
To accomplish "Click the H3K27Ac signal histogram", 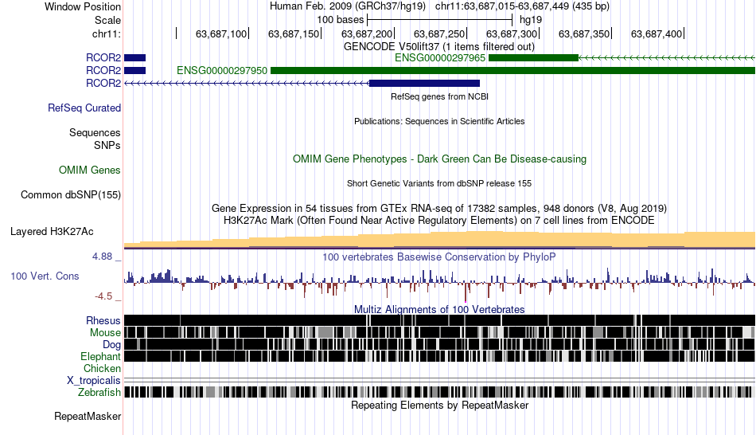I will coord(440,240).
